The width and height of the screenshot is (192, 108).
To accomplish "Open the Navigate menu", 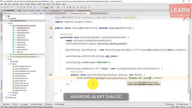I will tap(16, 4).
